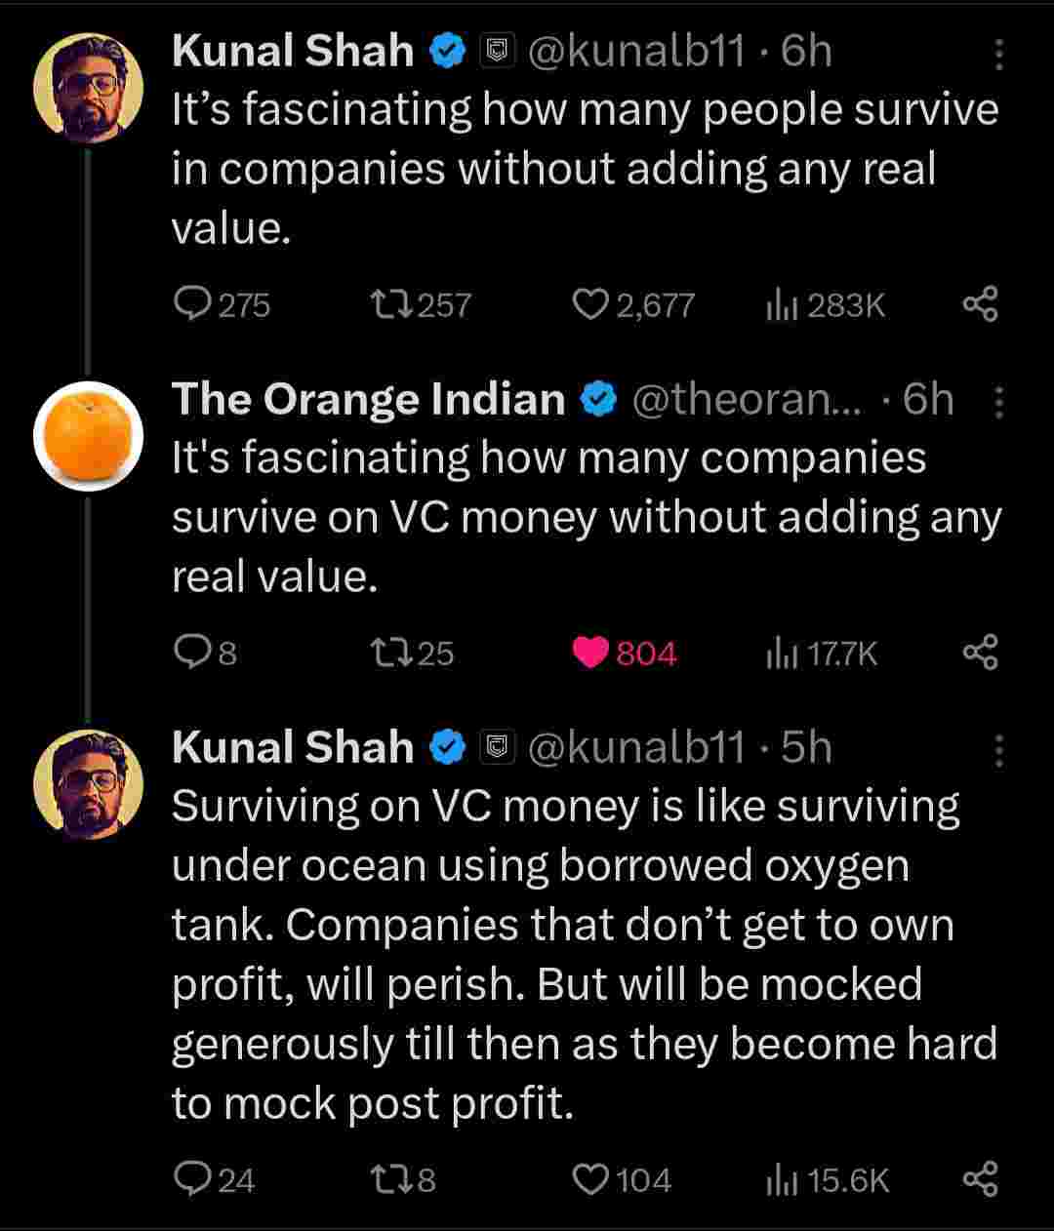Share the oxygen tank tweet
The height and width of the screenshot is (1231, 1054).
pos(980,1180)
